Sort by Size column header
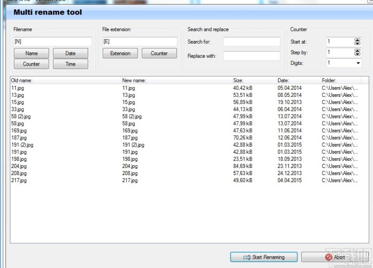 254,80
